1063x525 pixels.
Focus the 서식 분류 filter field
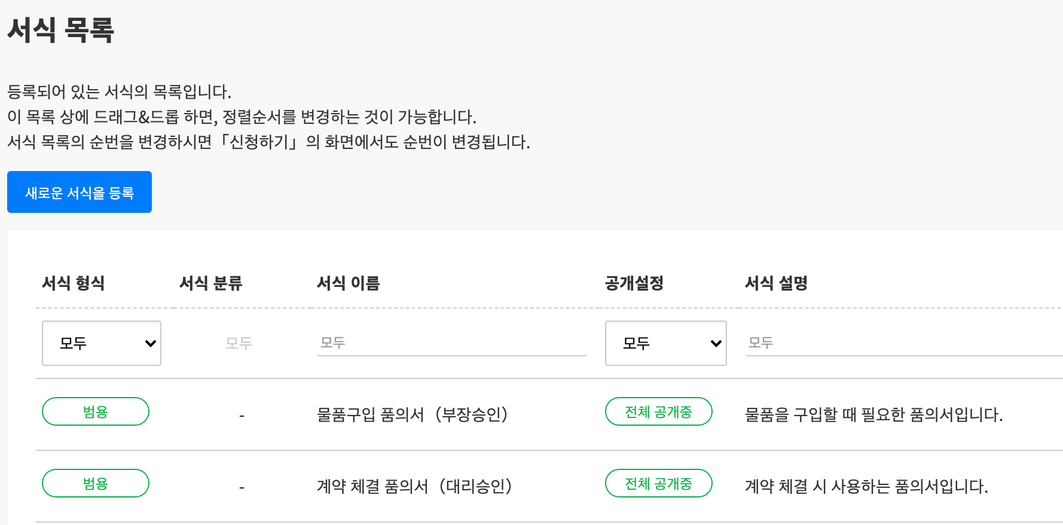239,343
